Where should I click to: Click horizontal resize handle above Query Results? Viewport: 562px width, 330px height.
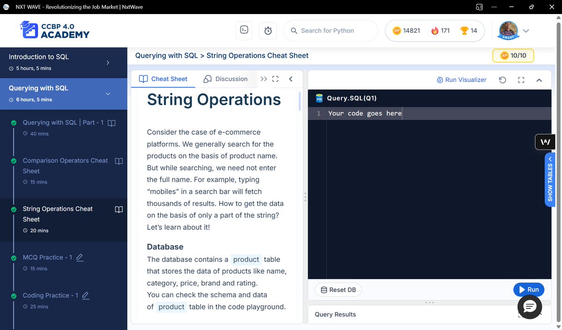pyautogui.click(x=429, y=302)
